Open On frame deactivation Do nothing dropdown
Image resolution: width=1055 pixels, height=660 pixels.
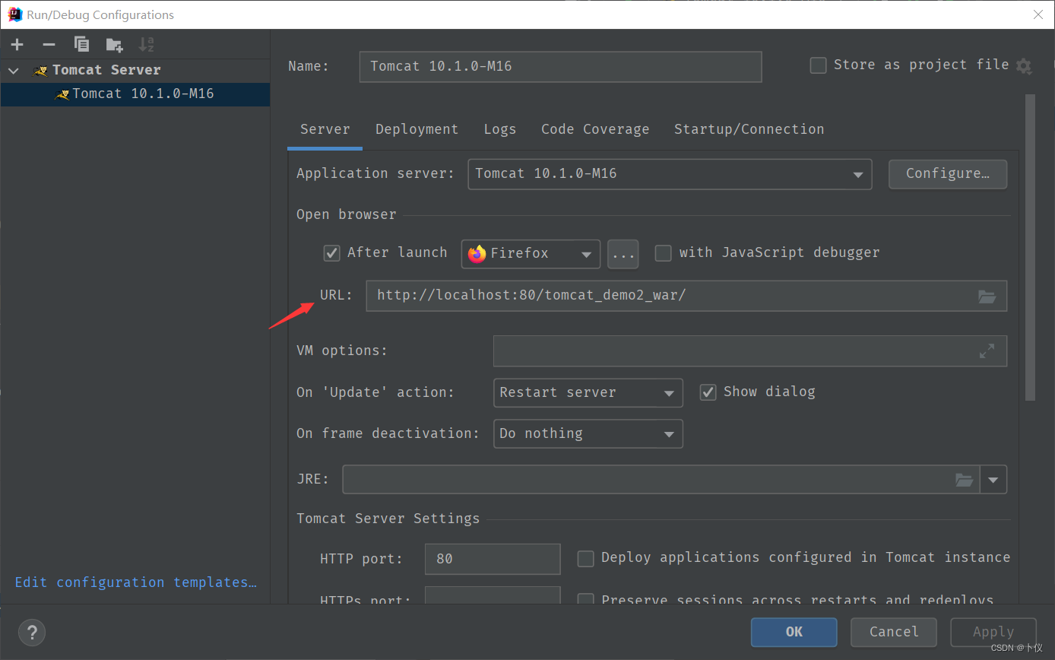pyautogui.click(x=588, y=434)
